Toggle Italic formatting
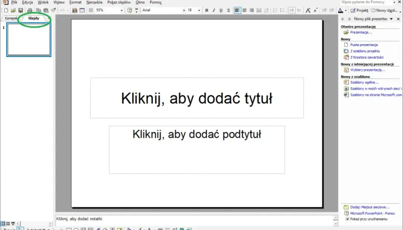This screenshot has height=230, width=403. click(x=214, y=11)
